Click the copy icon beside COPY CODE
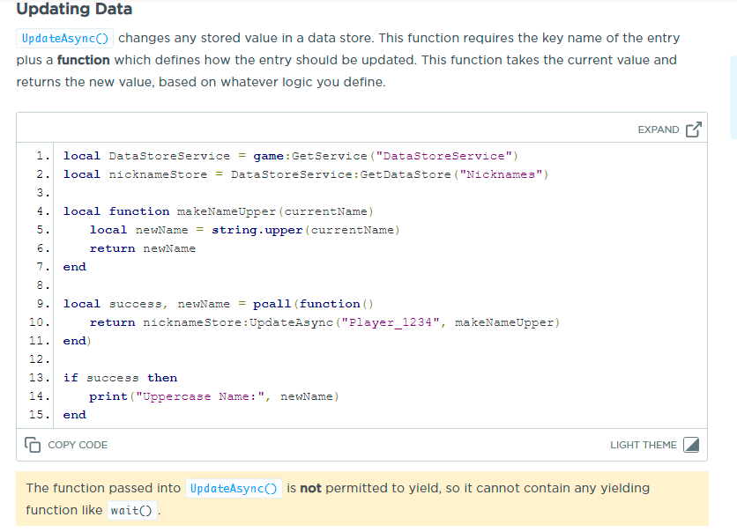The image size is (737, 532). tap(33, 445)
